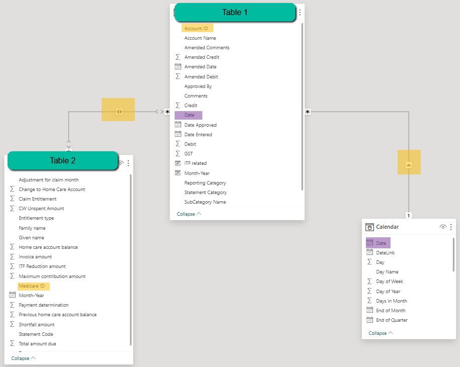Click calendar icon beside End of Quarter
460x367 pixels.
369,320
